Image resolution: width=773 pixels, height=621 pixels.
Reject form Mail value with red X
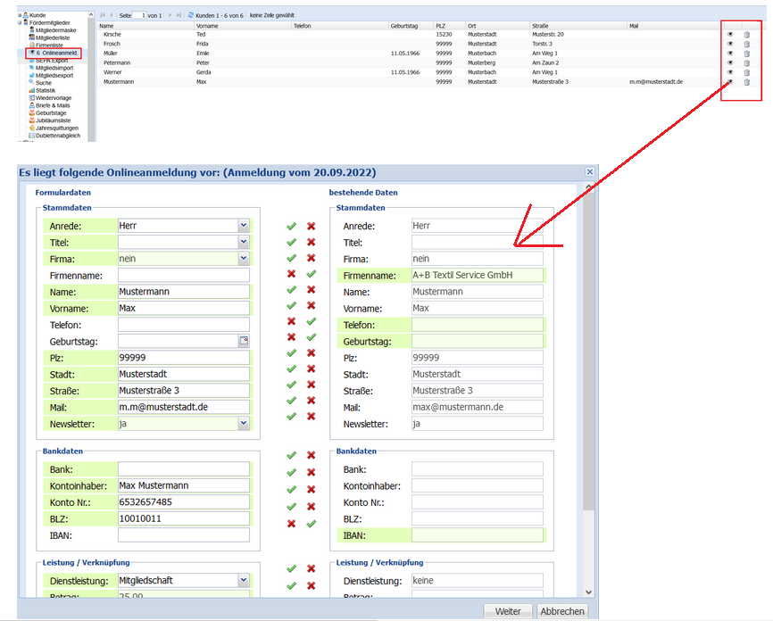[x=311, y=401]
